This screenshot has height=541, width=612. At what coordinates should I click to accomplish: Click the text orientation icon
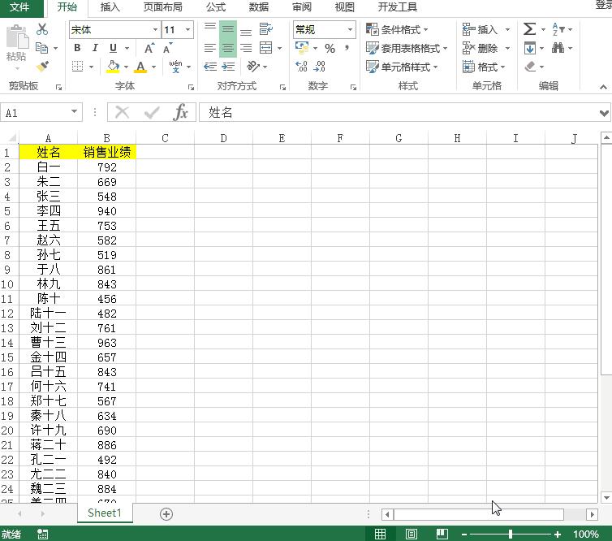click(253, 67)
